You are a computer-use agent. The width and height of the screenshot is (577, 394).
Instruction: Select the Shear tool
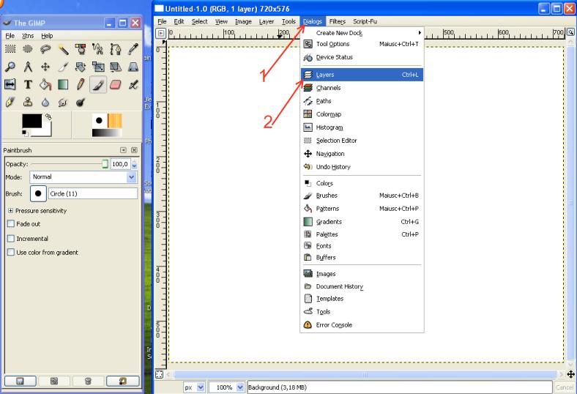click(x=116, y=67)
